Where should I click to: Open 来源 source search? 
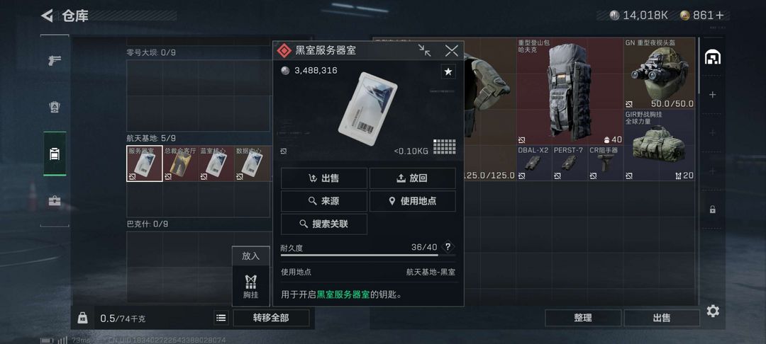pyautogui.click(x=324, y=201)
